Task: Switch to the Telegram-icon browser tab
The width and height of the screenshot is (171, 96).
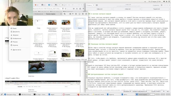Action: click(50, 5)
